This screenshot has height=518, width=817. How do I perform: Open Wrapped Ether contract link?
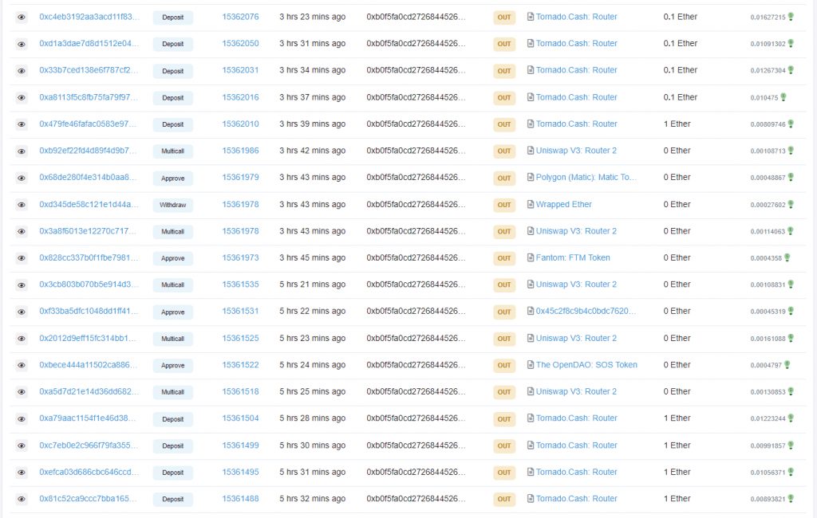pos(564,204)
